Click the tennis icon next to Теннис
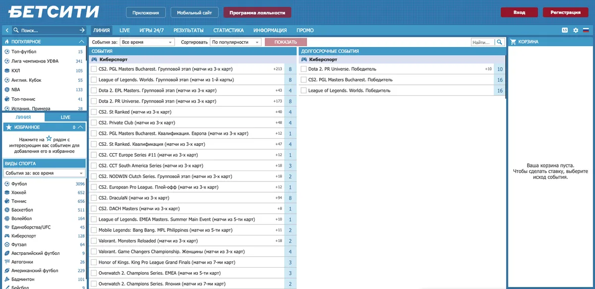The width and height of the screenshot is (595, 289). coord(7,201)
